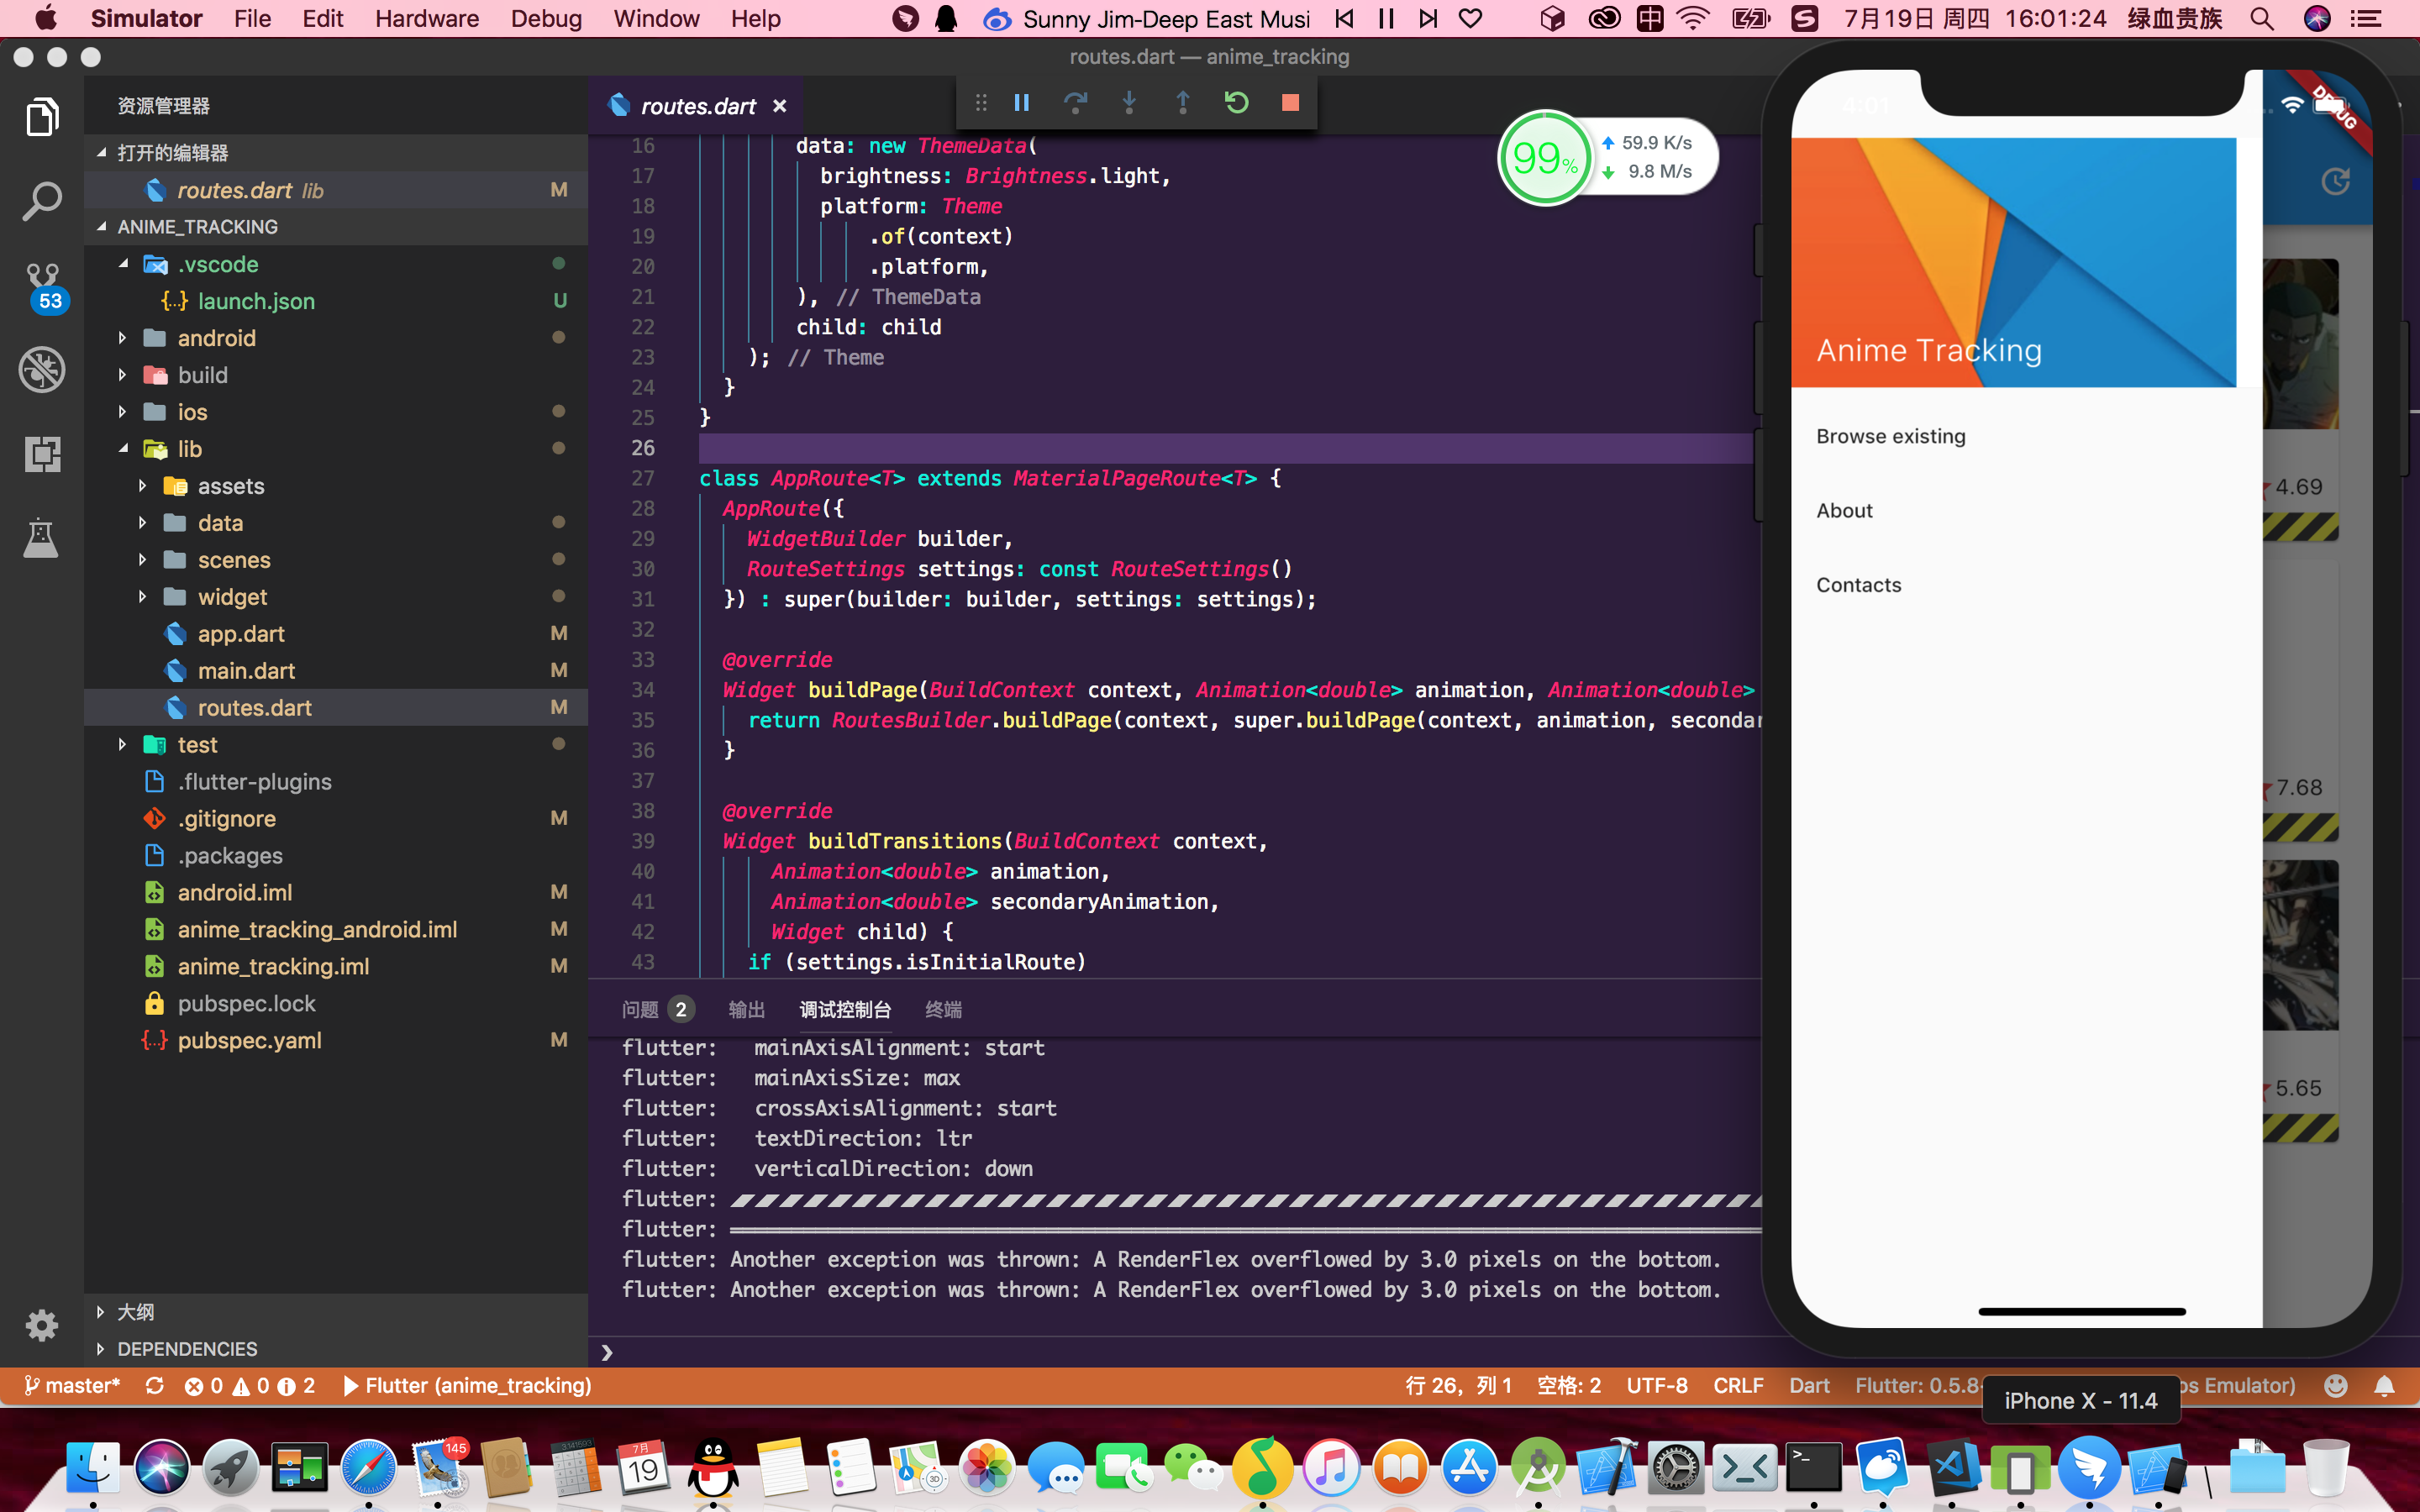Viewport: 2420px width, 1512px height.
Task: Open the Debug view icon
Action: coord(42,370)
